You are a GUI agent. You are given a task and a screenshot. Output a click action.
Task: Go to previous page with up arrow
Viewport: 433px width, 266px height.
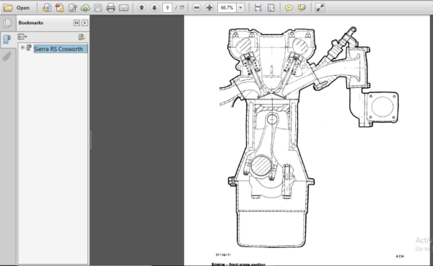point(141,8)
